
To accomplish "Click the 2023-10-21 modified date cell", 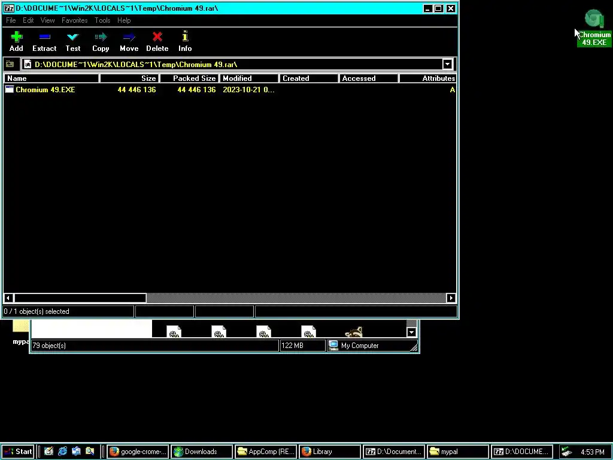I will click(x=248, y=90).
